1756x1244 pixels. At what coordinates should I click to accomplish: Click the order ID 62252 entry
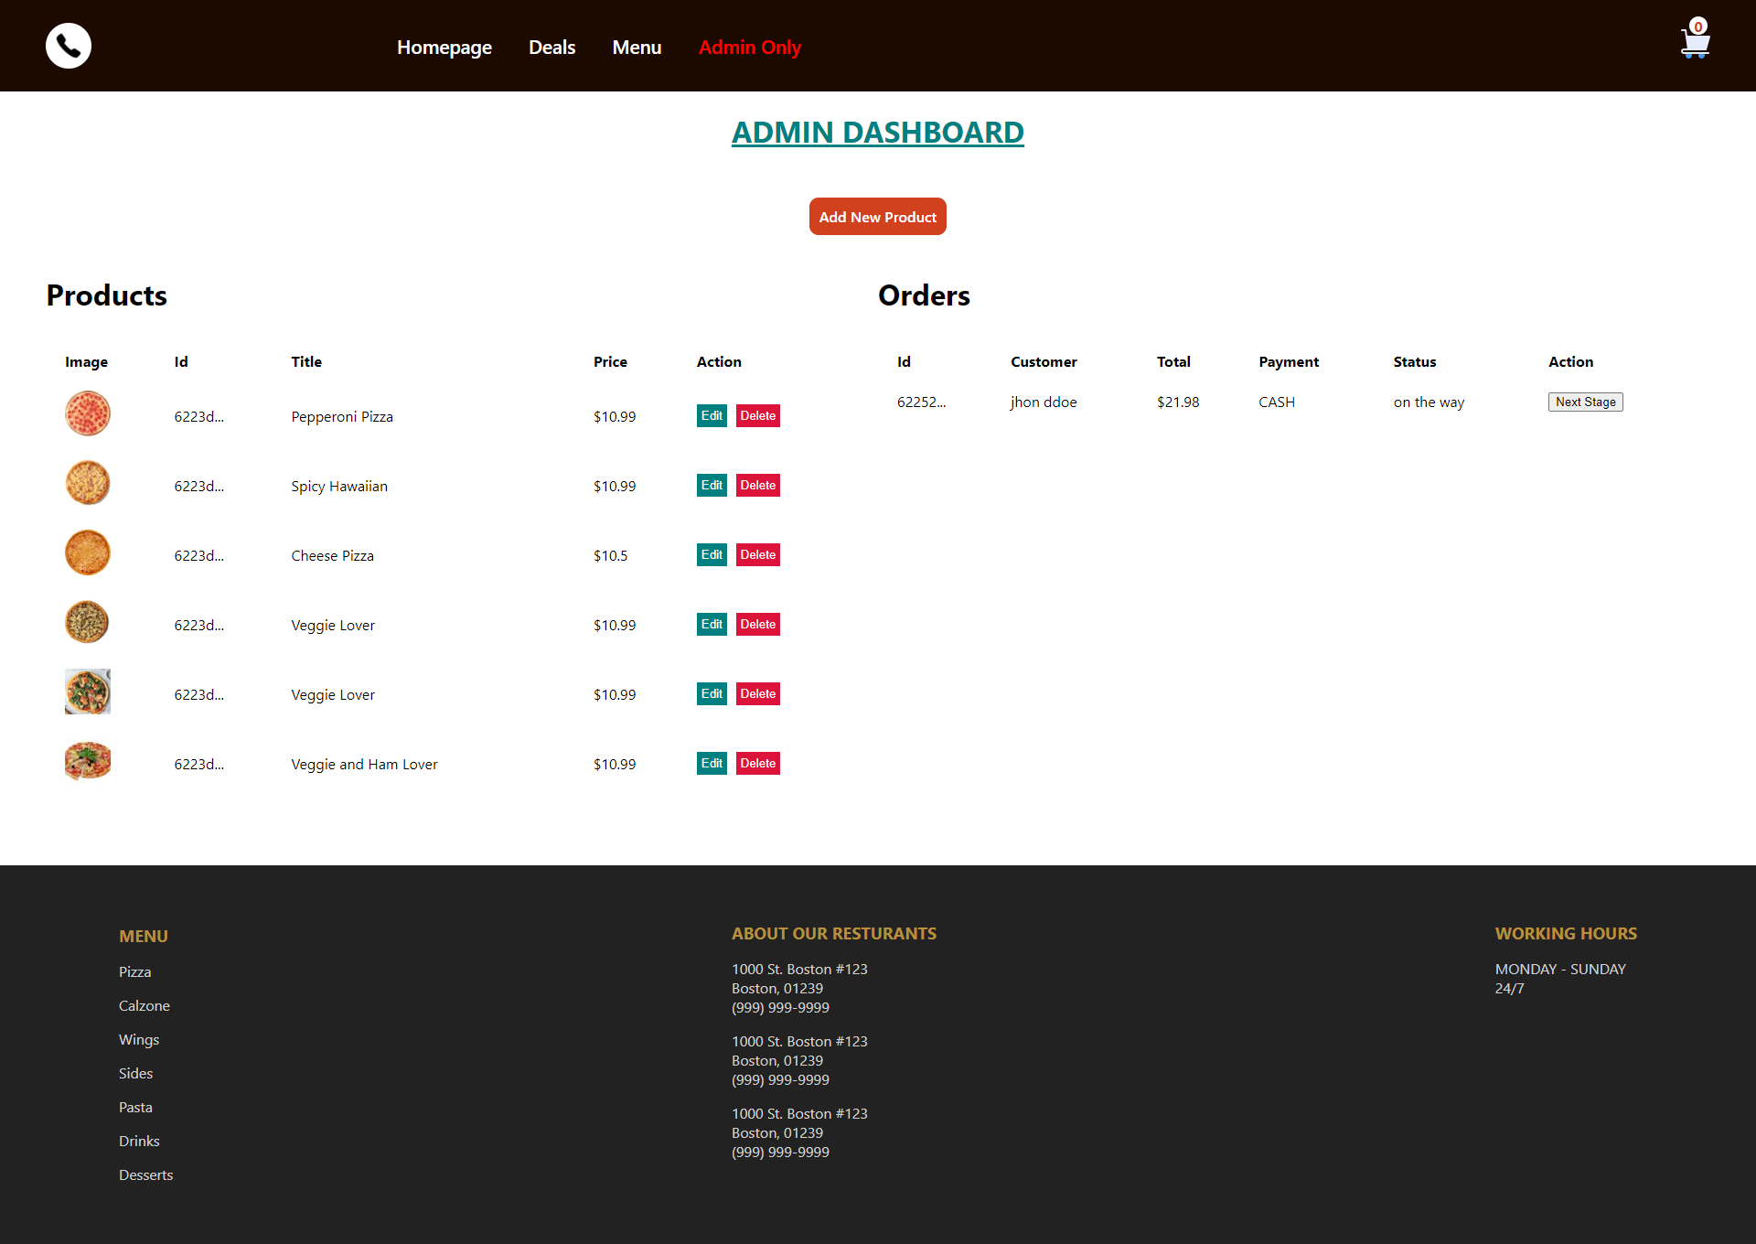(x=922, y=402)
